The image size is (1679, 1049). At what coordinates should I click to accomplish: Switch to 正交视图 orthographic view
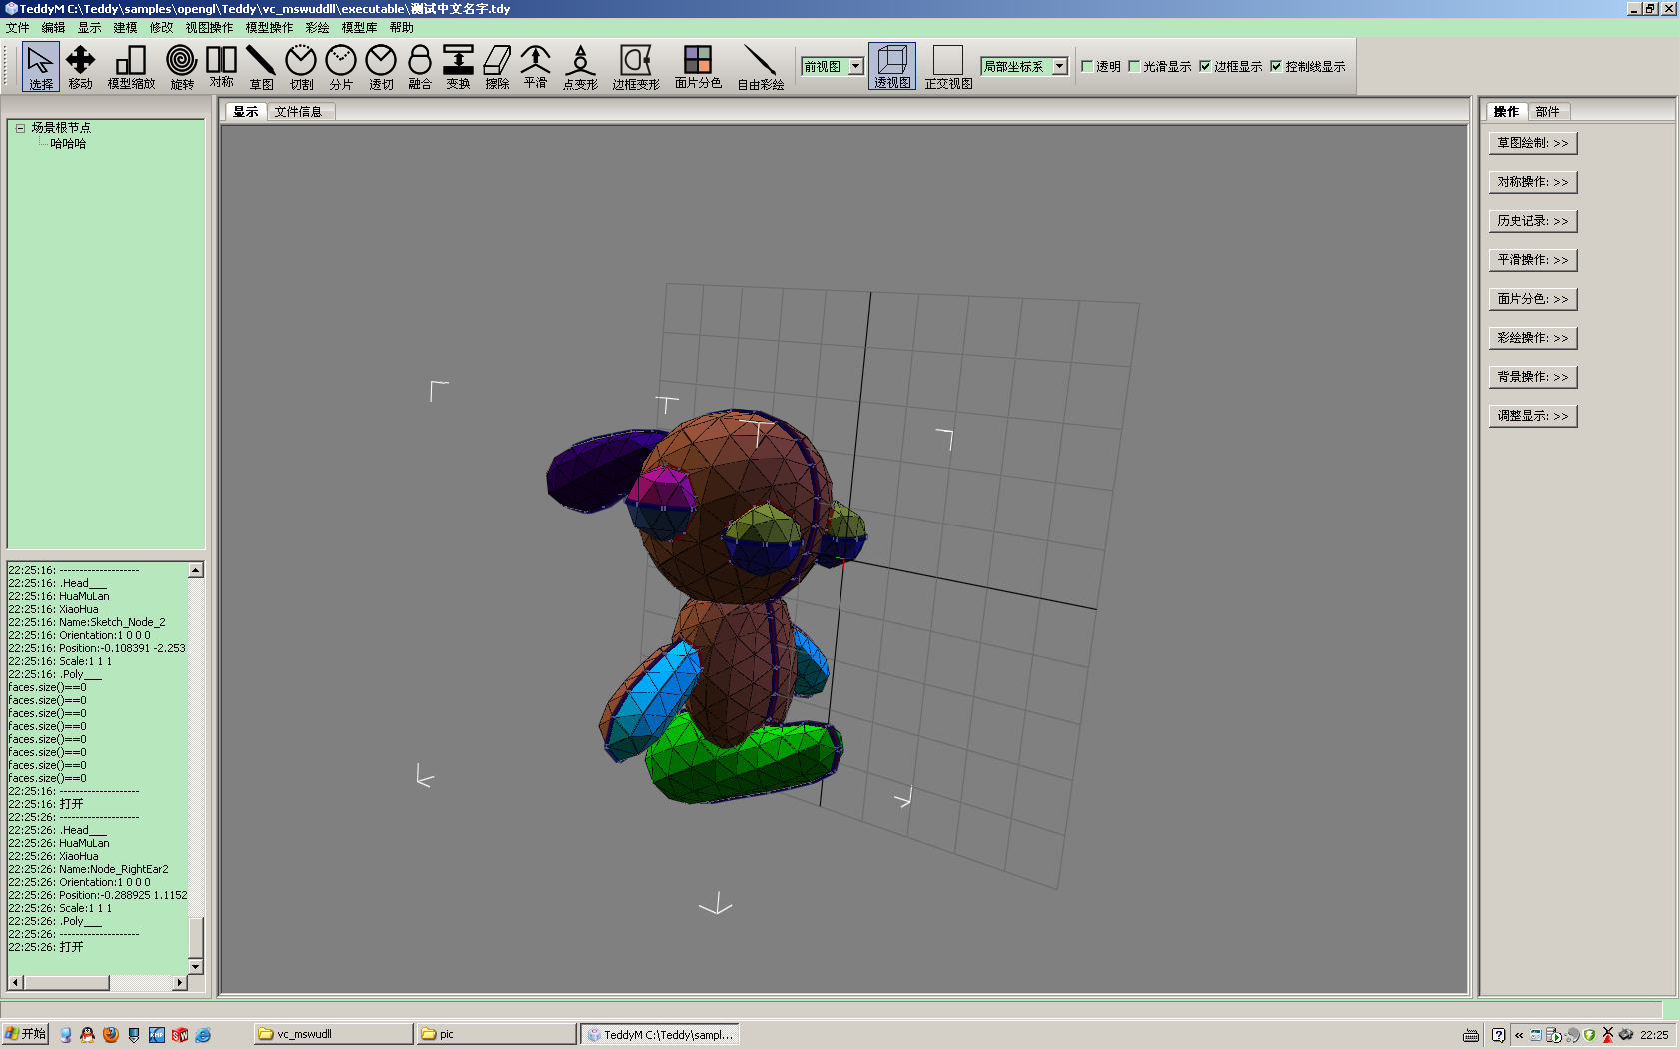click(948, 67)
